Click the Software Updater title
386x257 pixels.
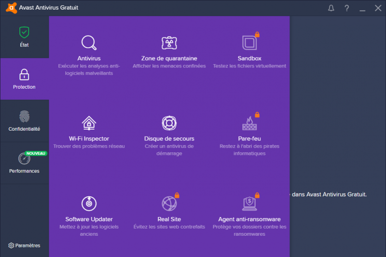point(89,219)
